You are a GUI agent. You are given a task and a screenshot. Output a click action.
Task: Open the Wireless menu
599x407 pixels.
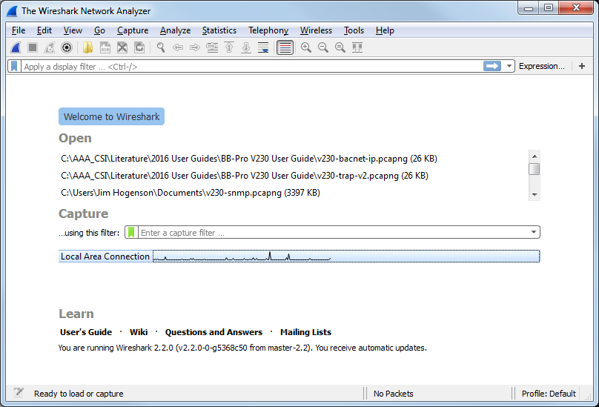point(316,30)
